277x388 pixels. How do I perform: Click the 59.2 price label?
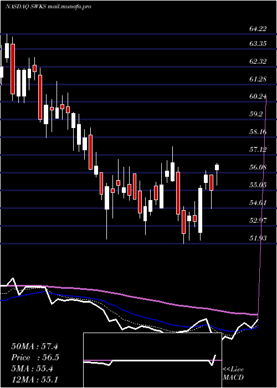coord(256,114)
